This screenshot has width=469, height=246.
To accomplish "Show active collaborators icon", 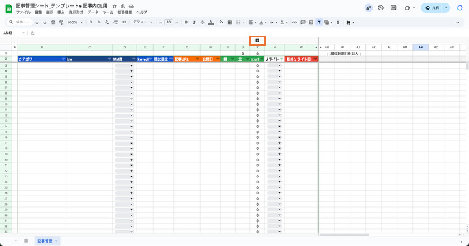I will tap(369, 8).
